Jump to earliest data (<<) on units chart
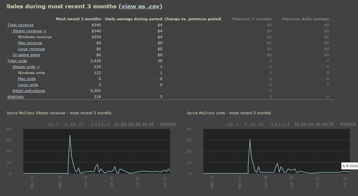Screen dimensions: 358x196 230,124
